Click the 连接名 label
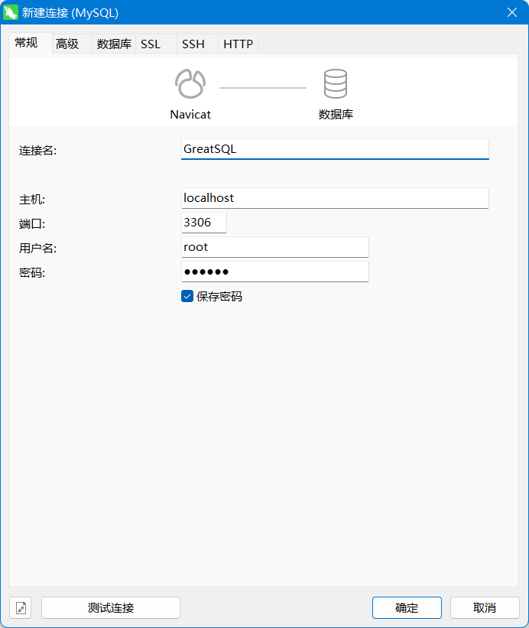Image resolution: width=529 pixels, height=628 pixels. coord(37,151)
